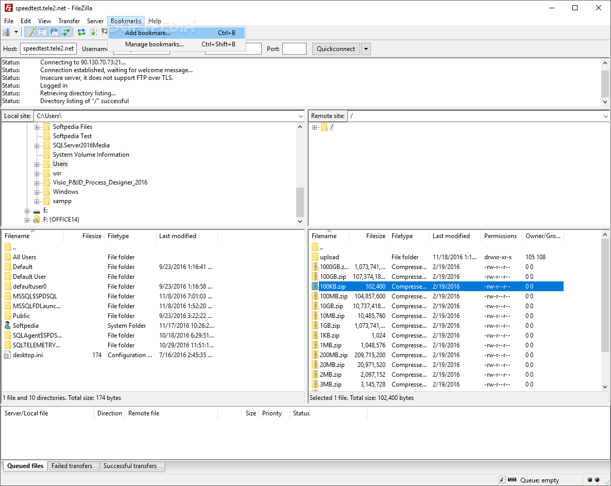611x486 pixels.
Task: Choose Add bookmark... menu entry
Action: pyautogui.click(x=177, y=33)
